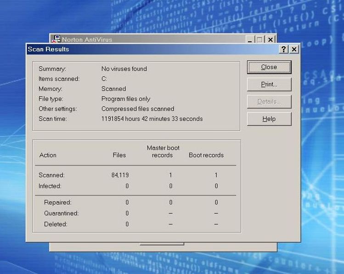Open Help from the Scan Results dialog
This screenshot has width=344, height=274.
pyautogui.click(x=269, y=119)
